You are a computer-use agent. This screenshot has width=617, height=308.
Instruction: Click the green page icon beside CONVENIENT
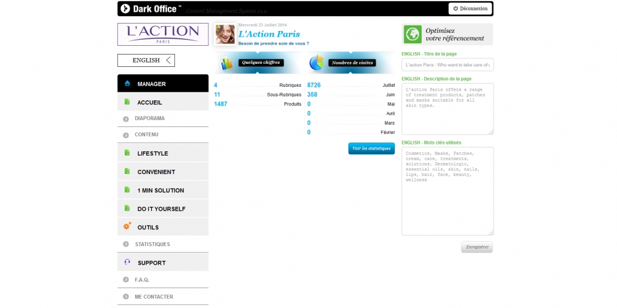click(x=127, y=171)
